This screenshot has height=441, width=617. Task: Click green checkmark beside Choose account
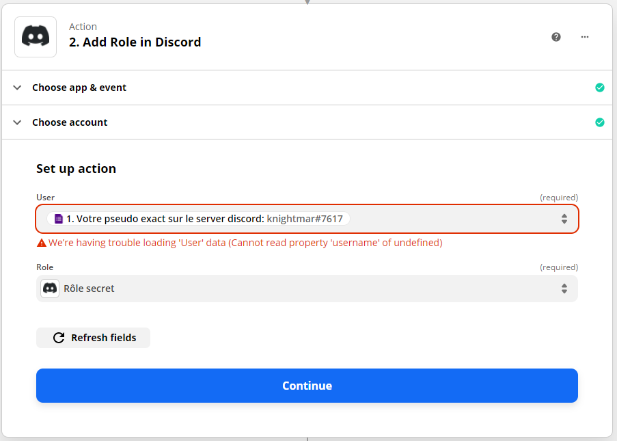(600, 122)
